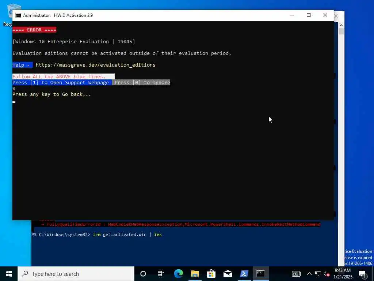Click 'Press any key to Go back' text
374x281 pixels.
click(51, 94)
